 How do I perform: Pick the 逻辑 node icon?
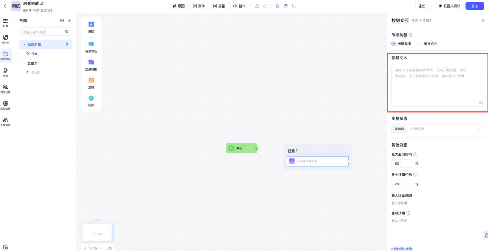[x=91, y=80]
